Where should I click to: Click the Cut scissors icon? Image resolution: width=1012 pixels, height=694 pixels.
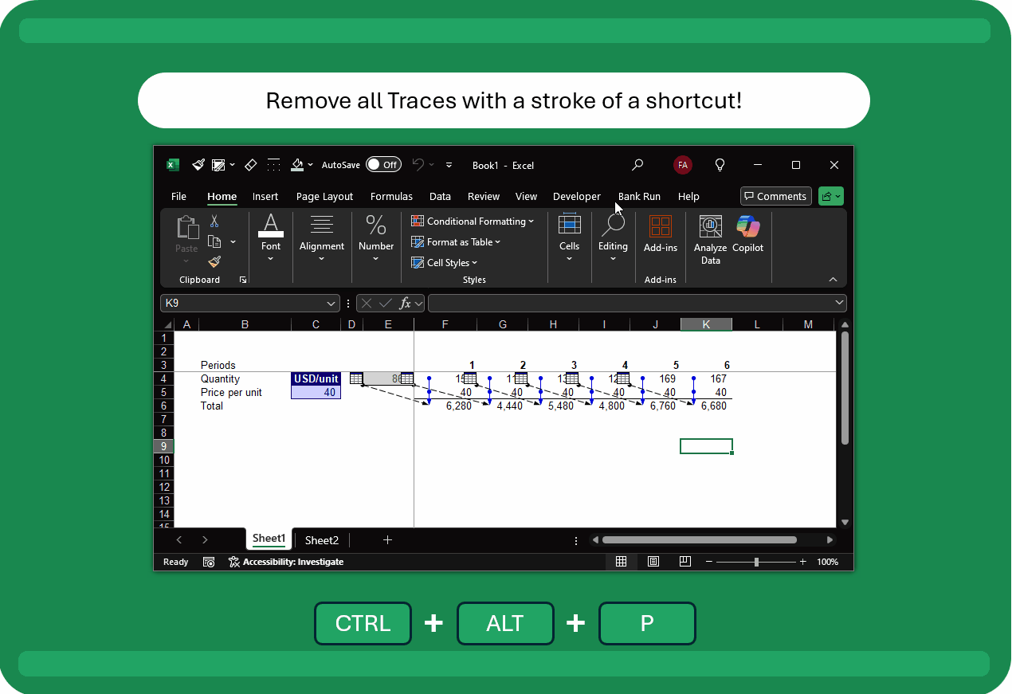[x=214, y=222]
